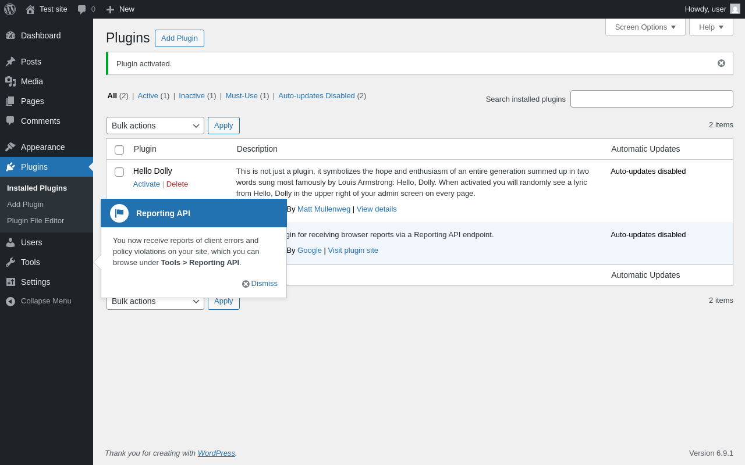This screenshot has height=465, width=745.
Task: Open the comments bubble in admin bar
Action: [82, 9]
